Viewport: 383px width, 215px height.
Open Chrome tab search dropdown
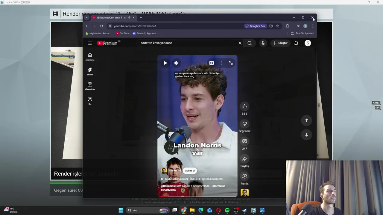87,18
